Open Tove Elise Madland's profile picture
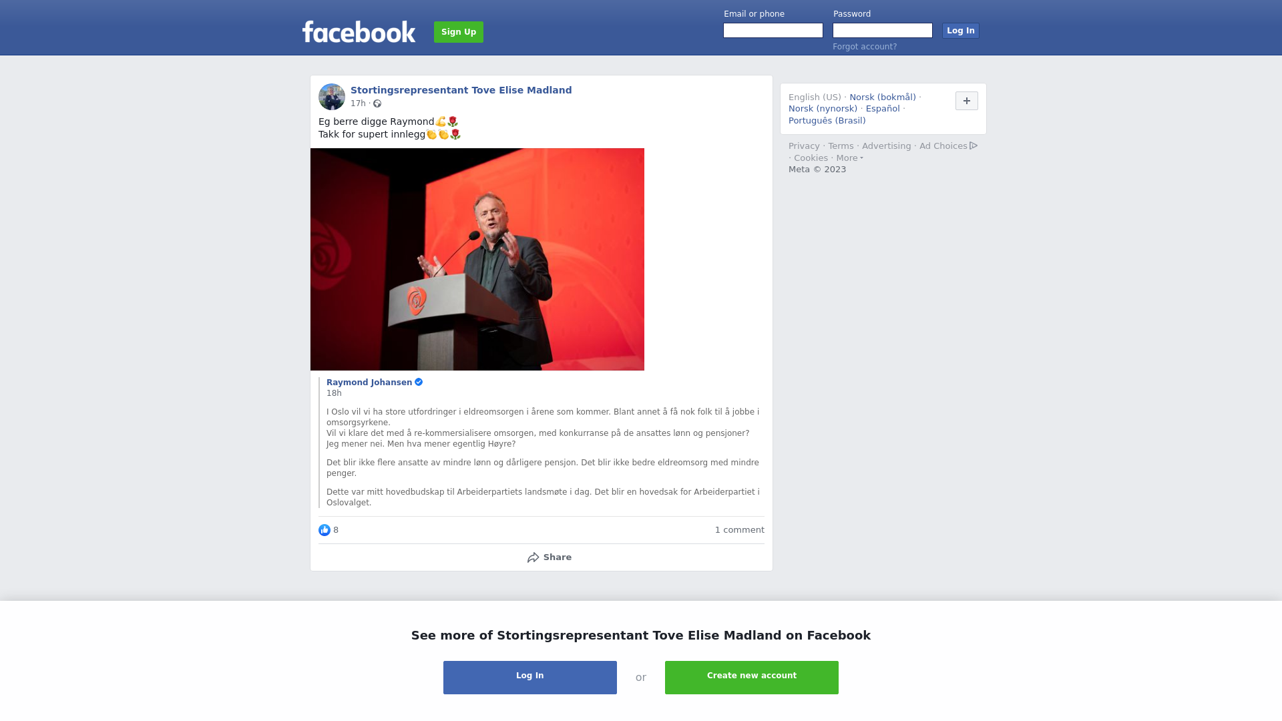 coord(332,97)
